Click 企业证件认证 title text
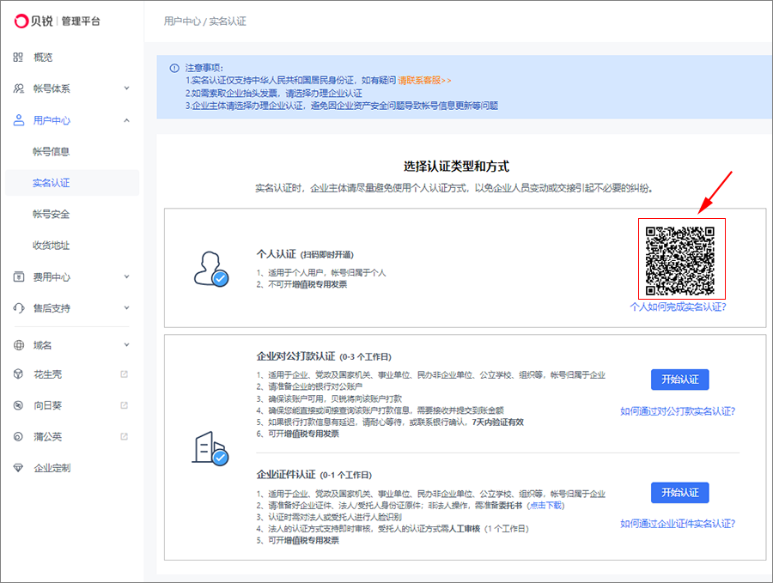 tap(286, 474)
